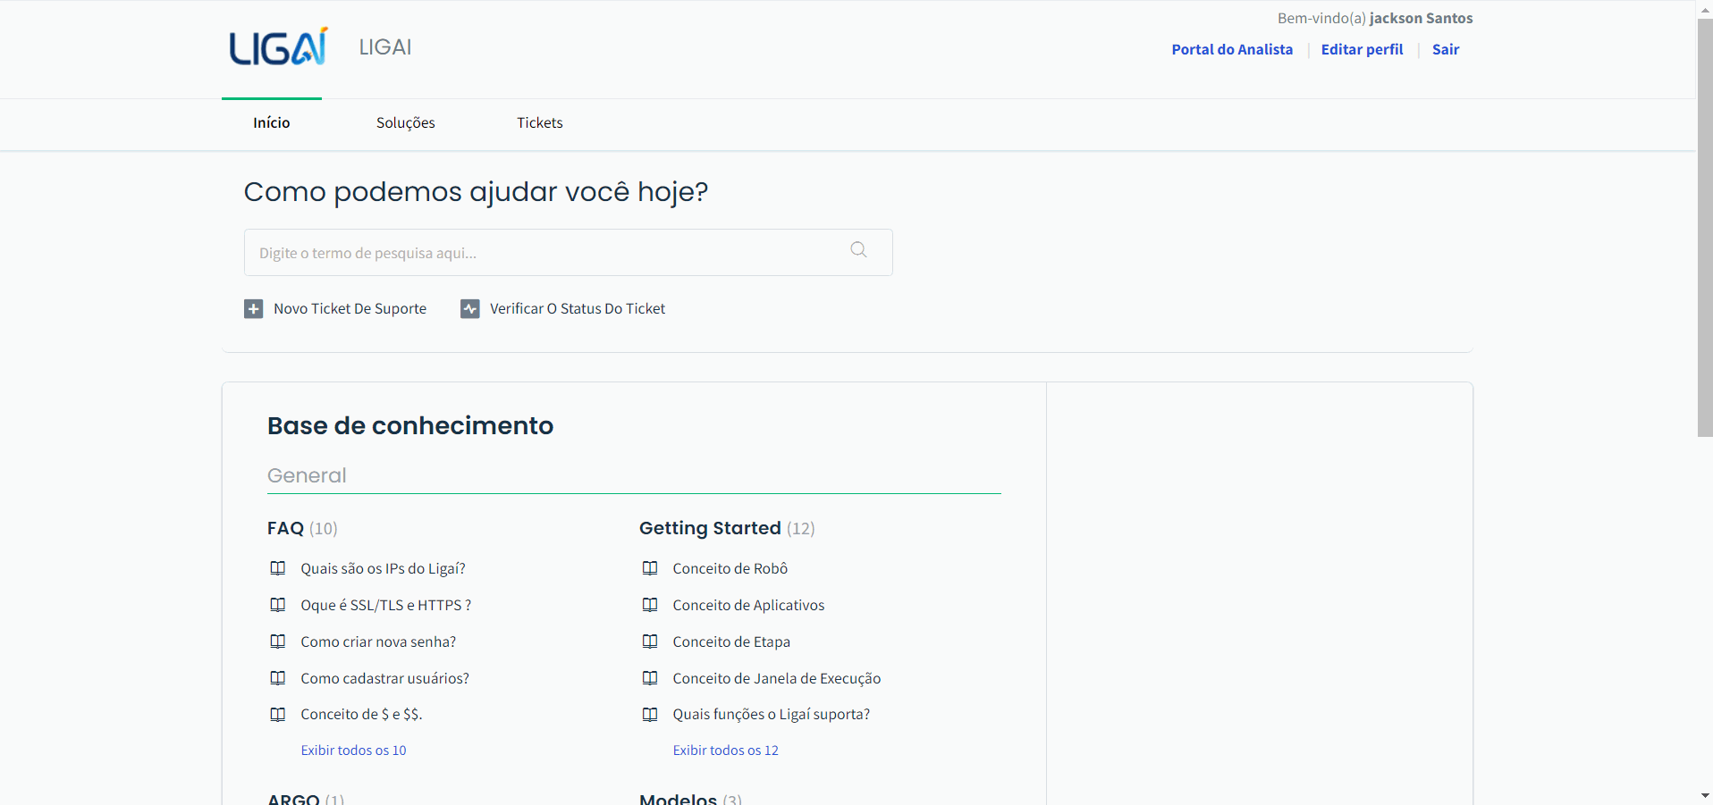
Task: Click book icon beside Conceito de Aplicativos
Action: 650,605
